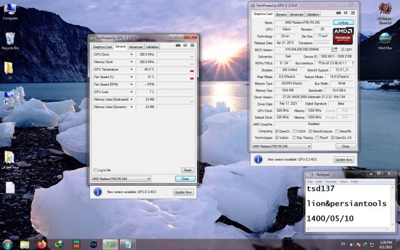
Task: Click the refresh icon in Sensors window
Action: pos(184,46)
